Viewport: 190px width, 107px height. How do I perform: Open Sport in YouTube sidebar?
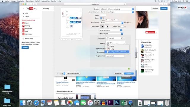click(x=27, y=23)
